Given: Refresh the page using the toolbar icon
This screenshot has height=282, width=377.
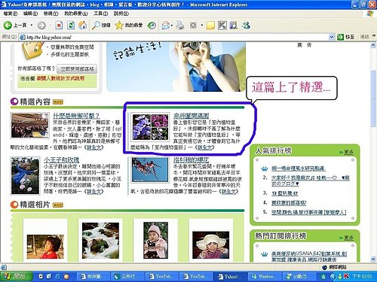Looking at the screenshot, I should tap(71, 26).
